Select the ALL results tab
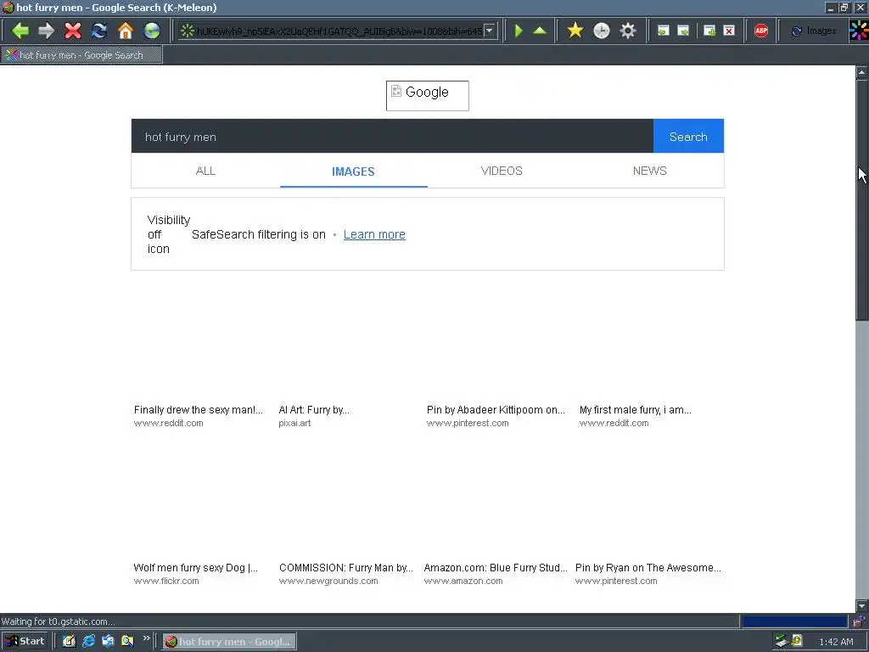 205,171
